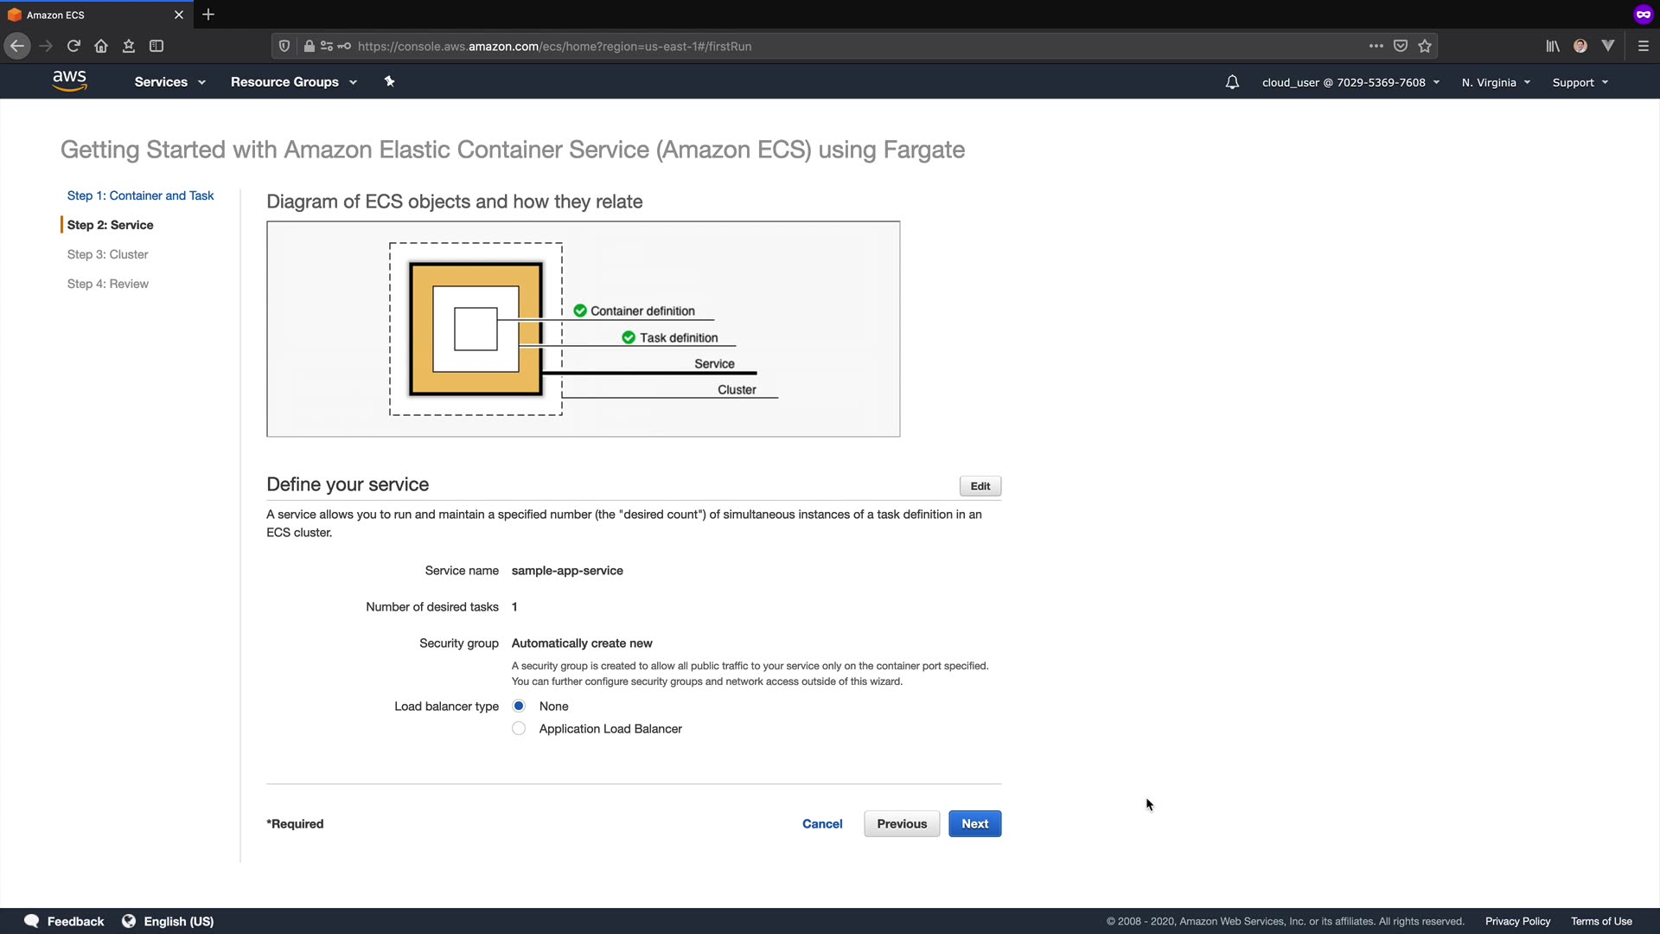Open the notifications bell icon
The image size is (1660, 934).
click(1232, 82)
